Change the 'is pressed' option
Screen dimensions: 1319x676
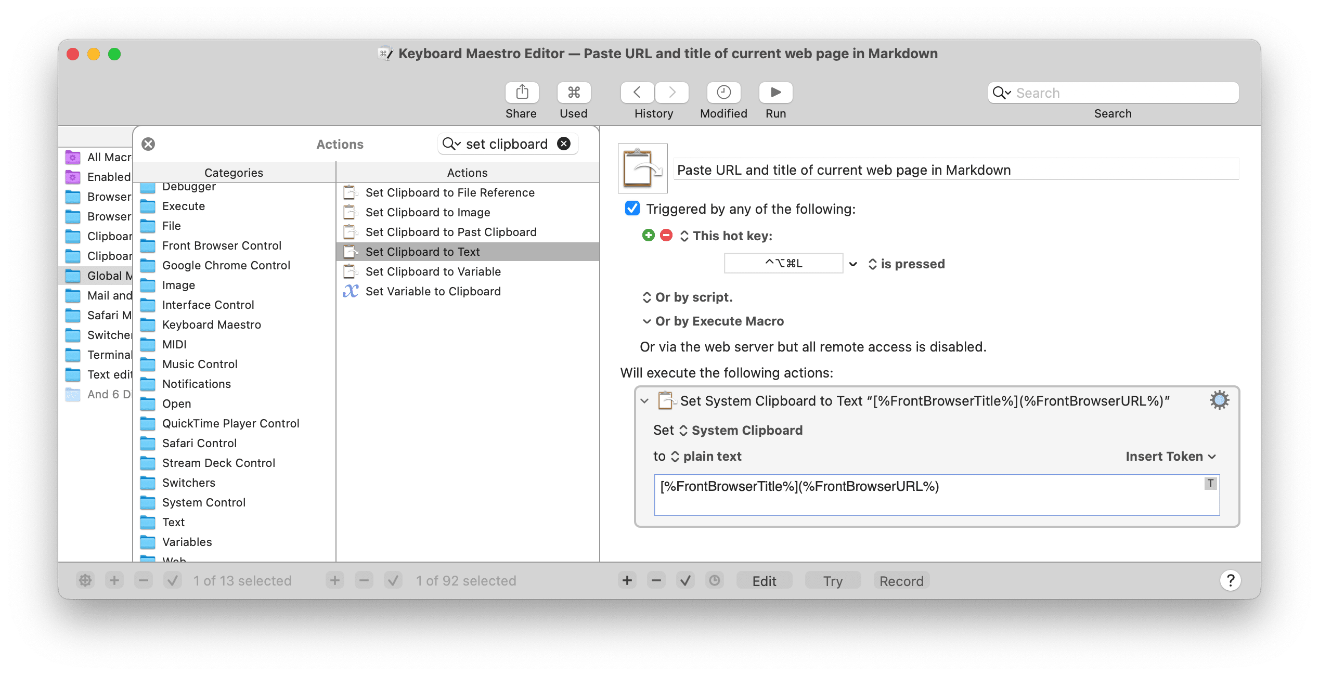907,264
